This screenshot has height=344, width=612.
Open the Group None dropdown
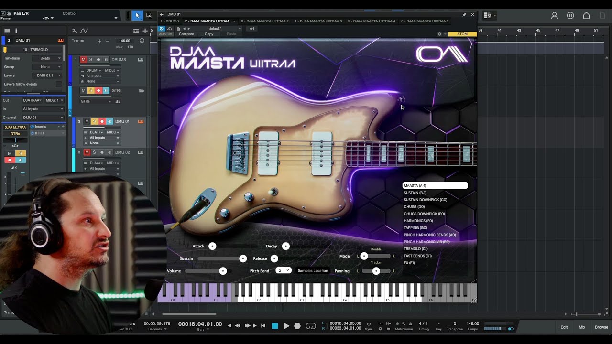(48, 67)
